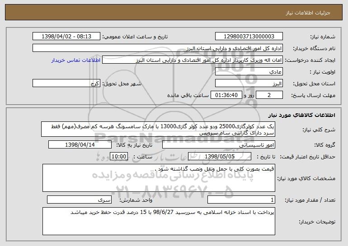Viewport: 348px width, 246px height.
Task: Click the remaining time field 01:36:40
Action: (226, 95)
